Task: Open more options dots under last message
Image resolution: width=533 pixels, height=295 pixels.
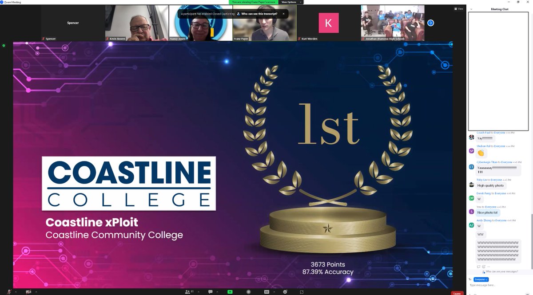Action: tap(488, 267)
